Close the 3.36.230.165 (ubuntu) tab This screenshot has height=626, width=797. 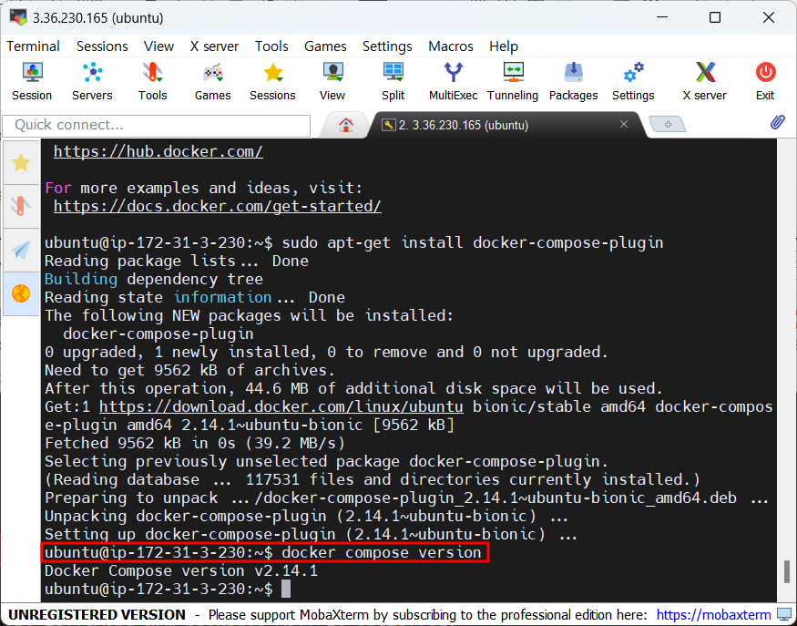624,124
